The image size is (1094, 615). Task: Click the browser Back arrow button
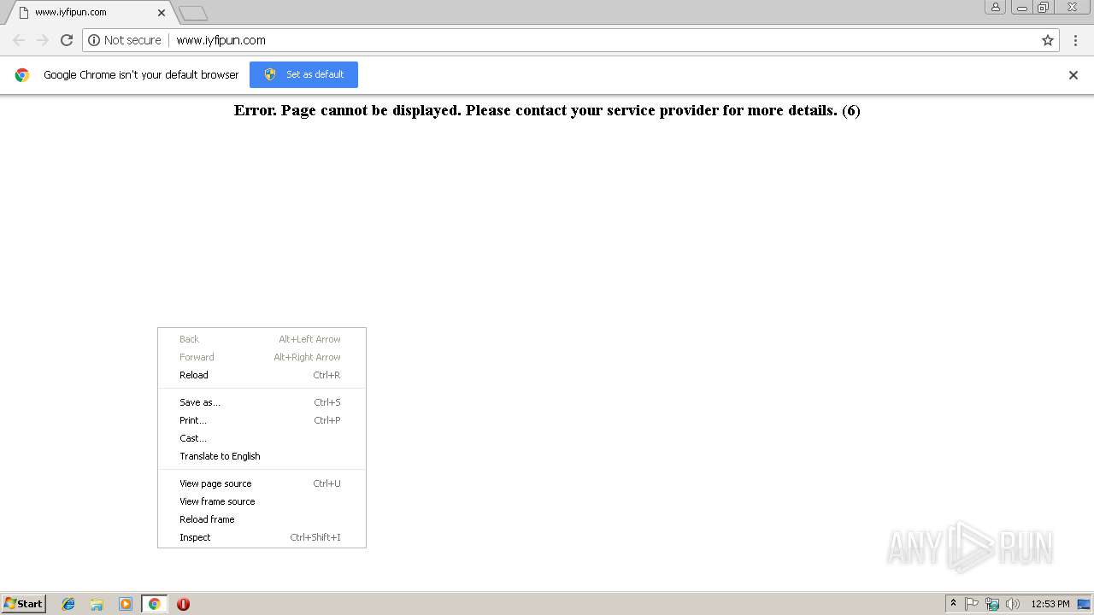coord(19,40)
